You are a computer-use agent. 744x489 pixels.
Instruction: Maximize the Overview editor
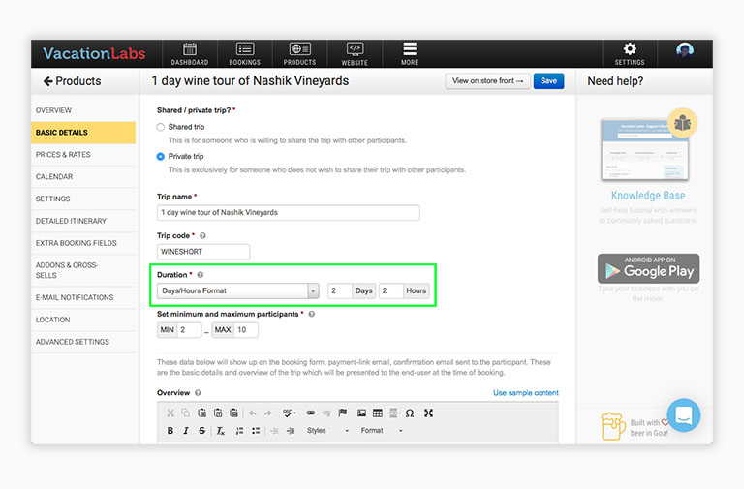coord(428,413)
